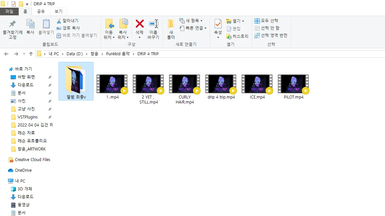Open the recent locations dropdown arrow
The width and height of the screenshot is (385, 216).
24,54
